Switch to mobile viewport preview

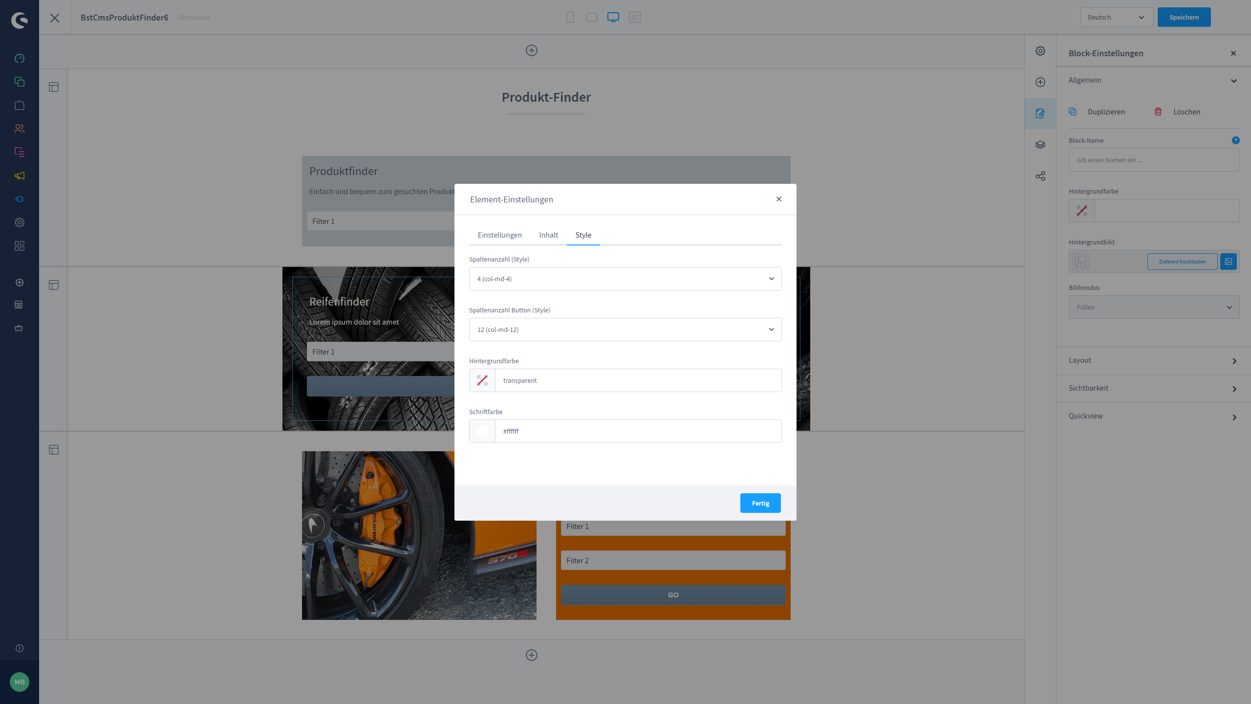point(570,17)
